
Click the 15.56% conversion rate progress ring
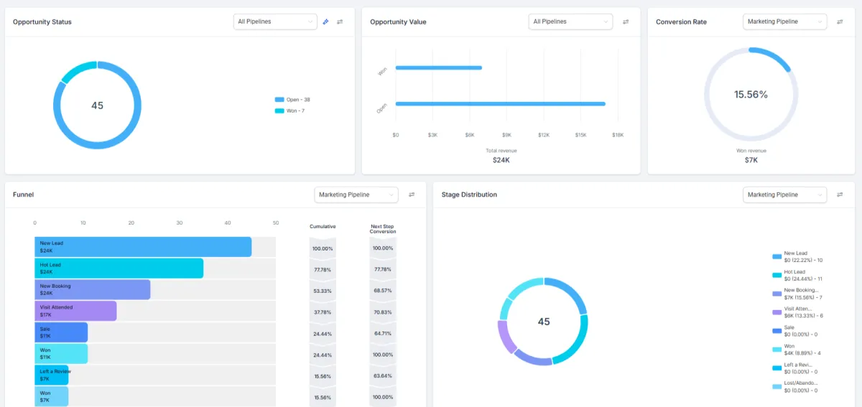coord(751,94)
